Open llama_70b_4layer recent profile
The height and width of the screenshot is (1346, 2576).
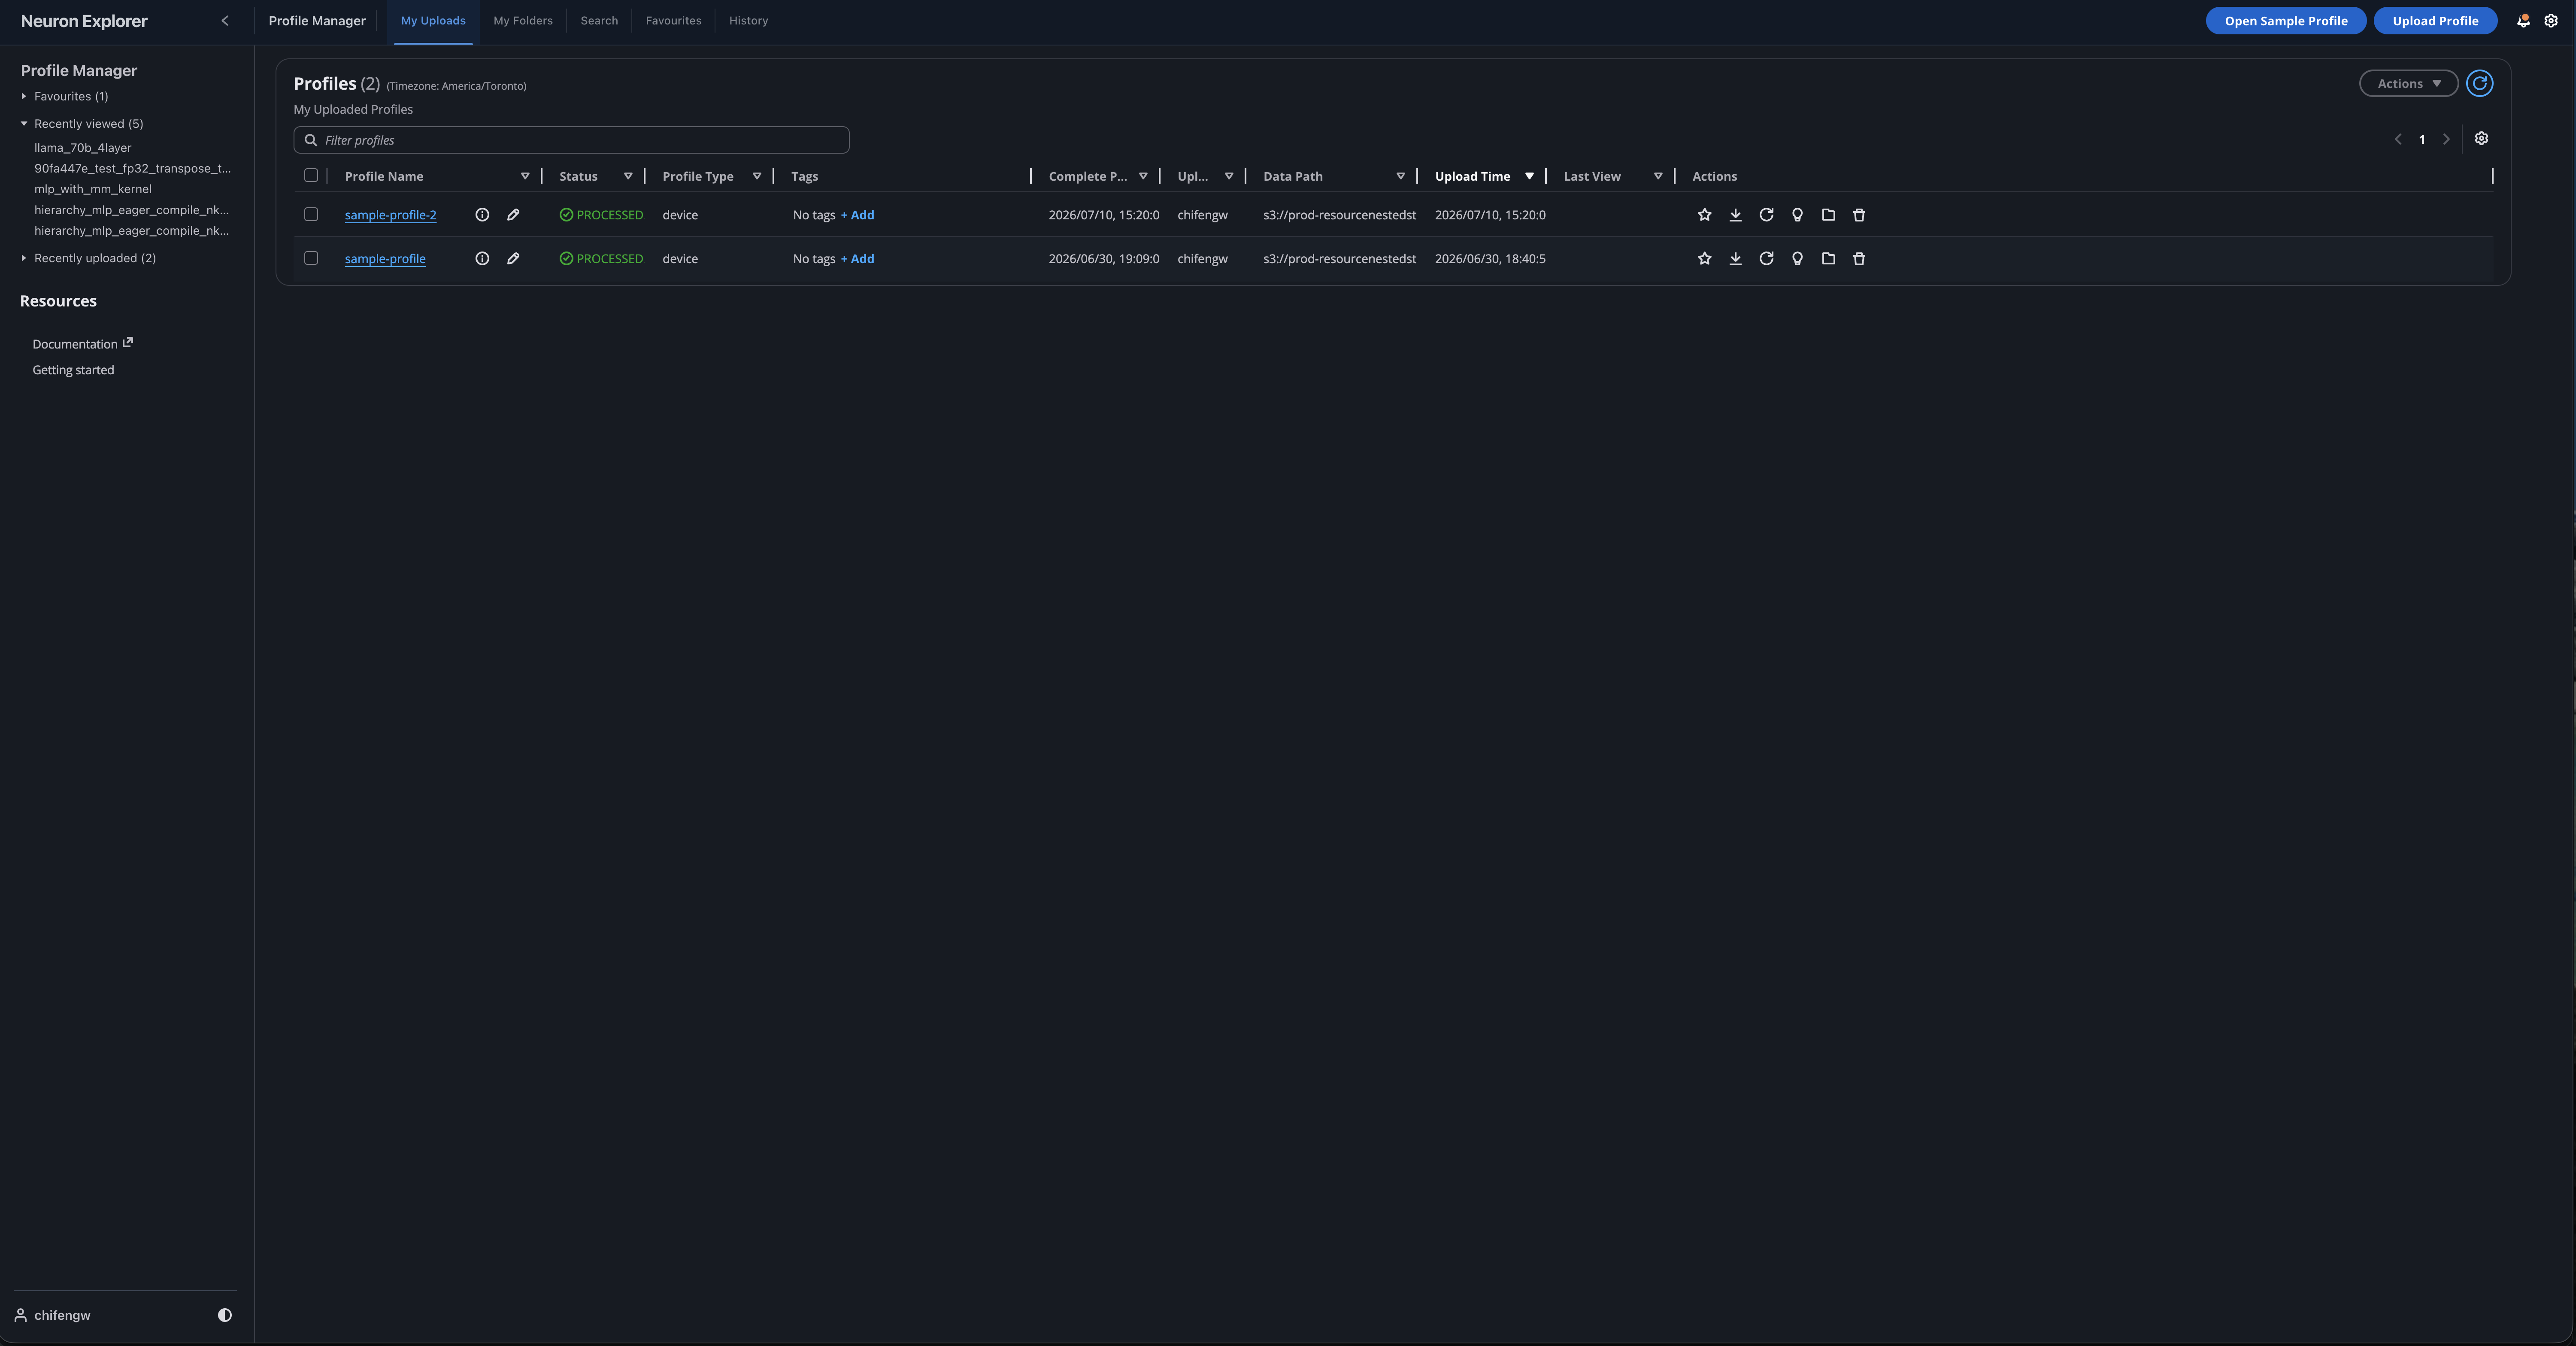pyautogui.click(x=83, y=148)
